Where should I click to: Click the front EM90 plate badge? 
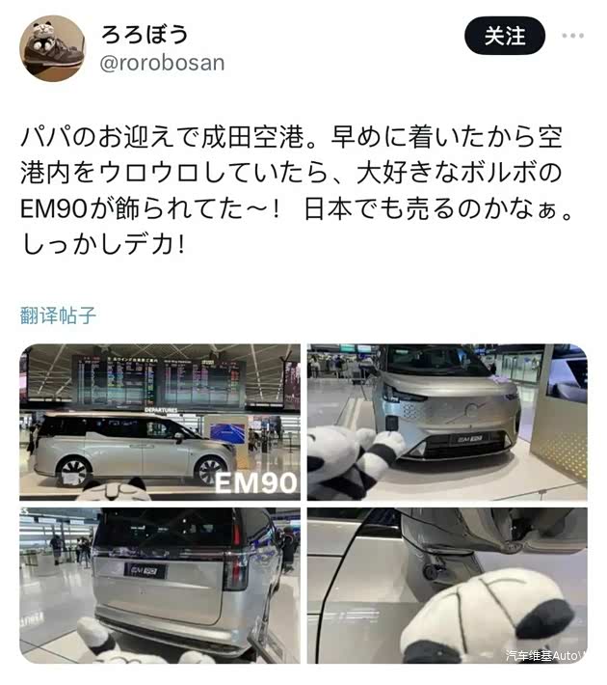[x=469, y=438]
